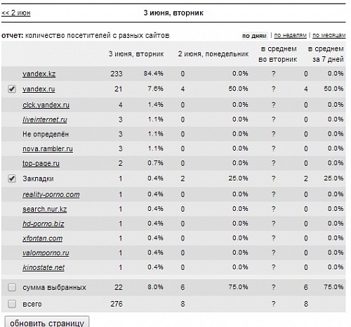The width and height of the screenshot is (351, 327).
Task: Open the liveinternet.ru link
Action: [45, 120]
